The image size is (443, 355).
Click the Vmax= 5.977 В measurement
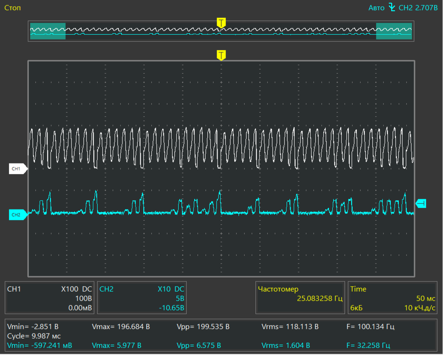pos(117,346)
